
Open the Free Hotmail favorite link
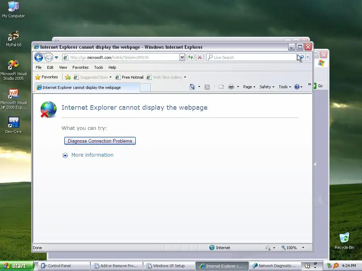click(129, 77)
